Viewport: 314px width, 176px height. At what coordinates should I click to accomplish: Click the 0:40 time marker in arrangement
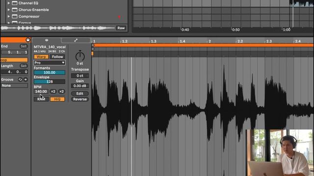point(185,30)
